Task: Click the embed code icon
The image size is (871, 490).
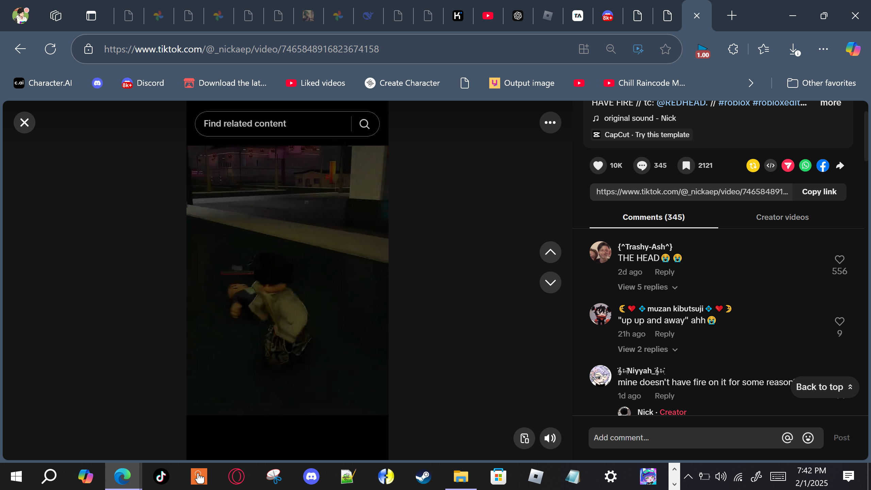Action: [771, 166]
